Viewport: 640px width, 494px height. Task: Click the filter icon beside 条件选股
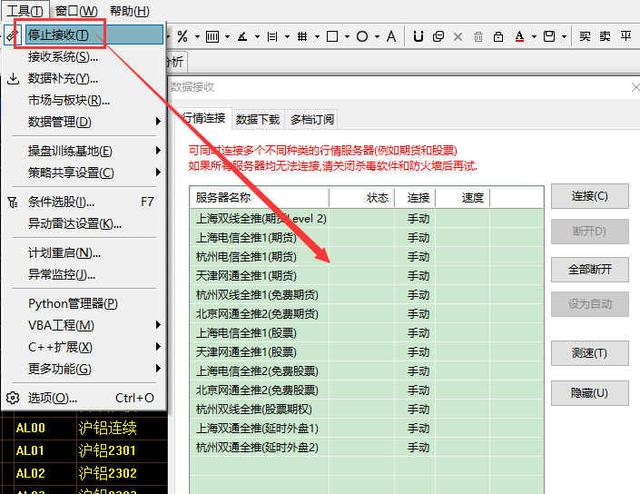coord(13,203)
